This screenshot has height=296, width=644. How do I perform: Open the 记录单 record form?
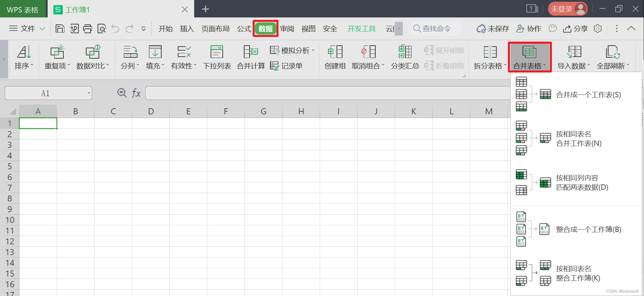(286, 66)
